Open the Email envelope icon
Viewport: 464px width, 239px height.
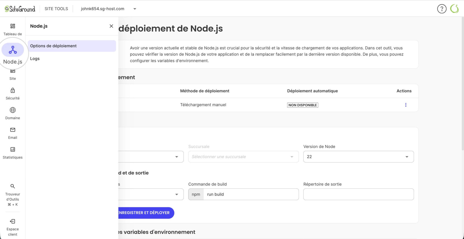point(13,130)
